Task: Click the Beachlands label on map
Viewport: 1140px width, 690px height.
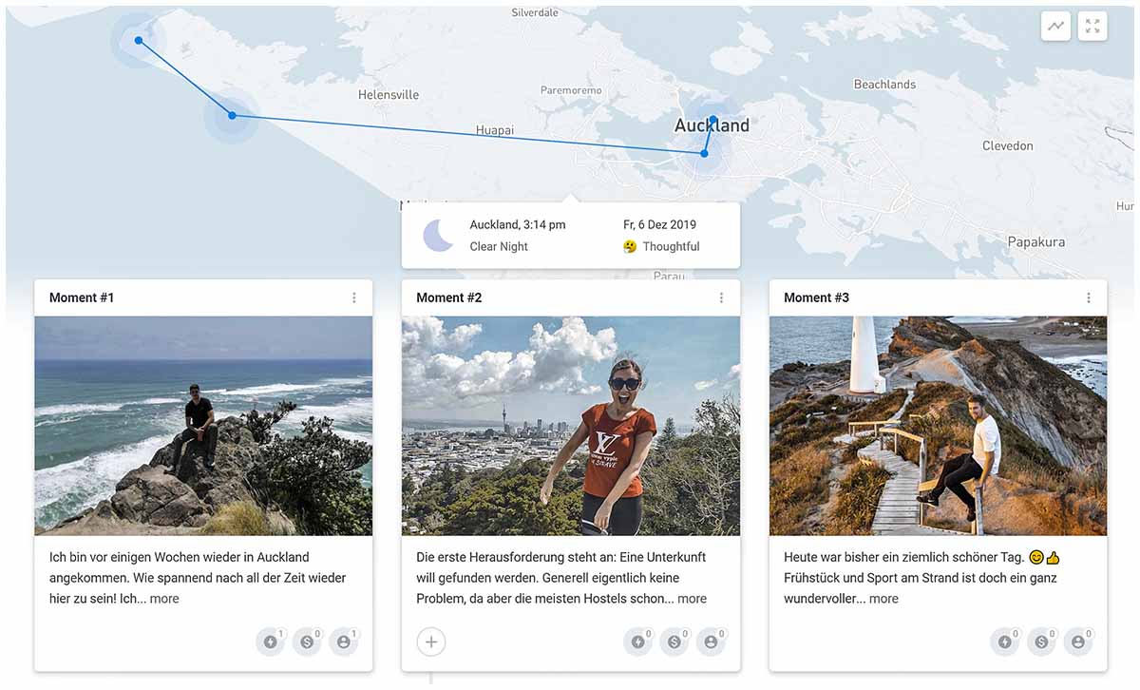Action: point(884,85)
